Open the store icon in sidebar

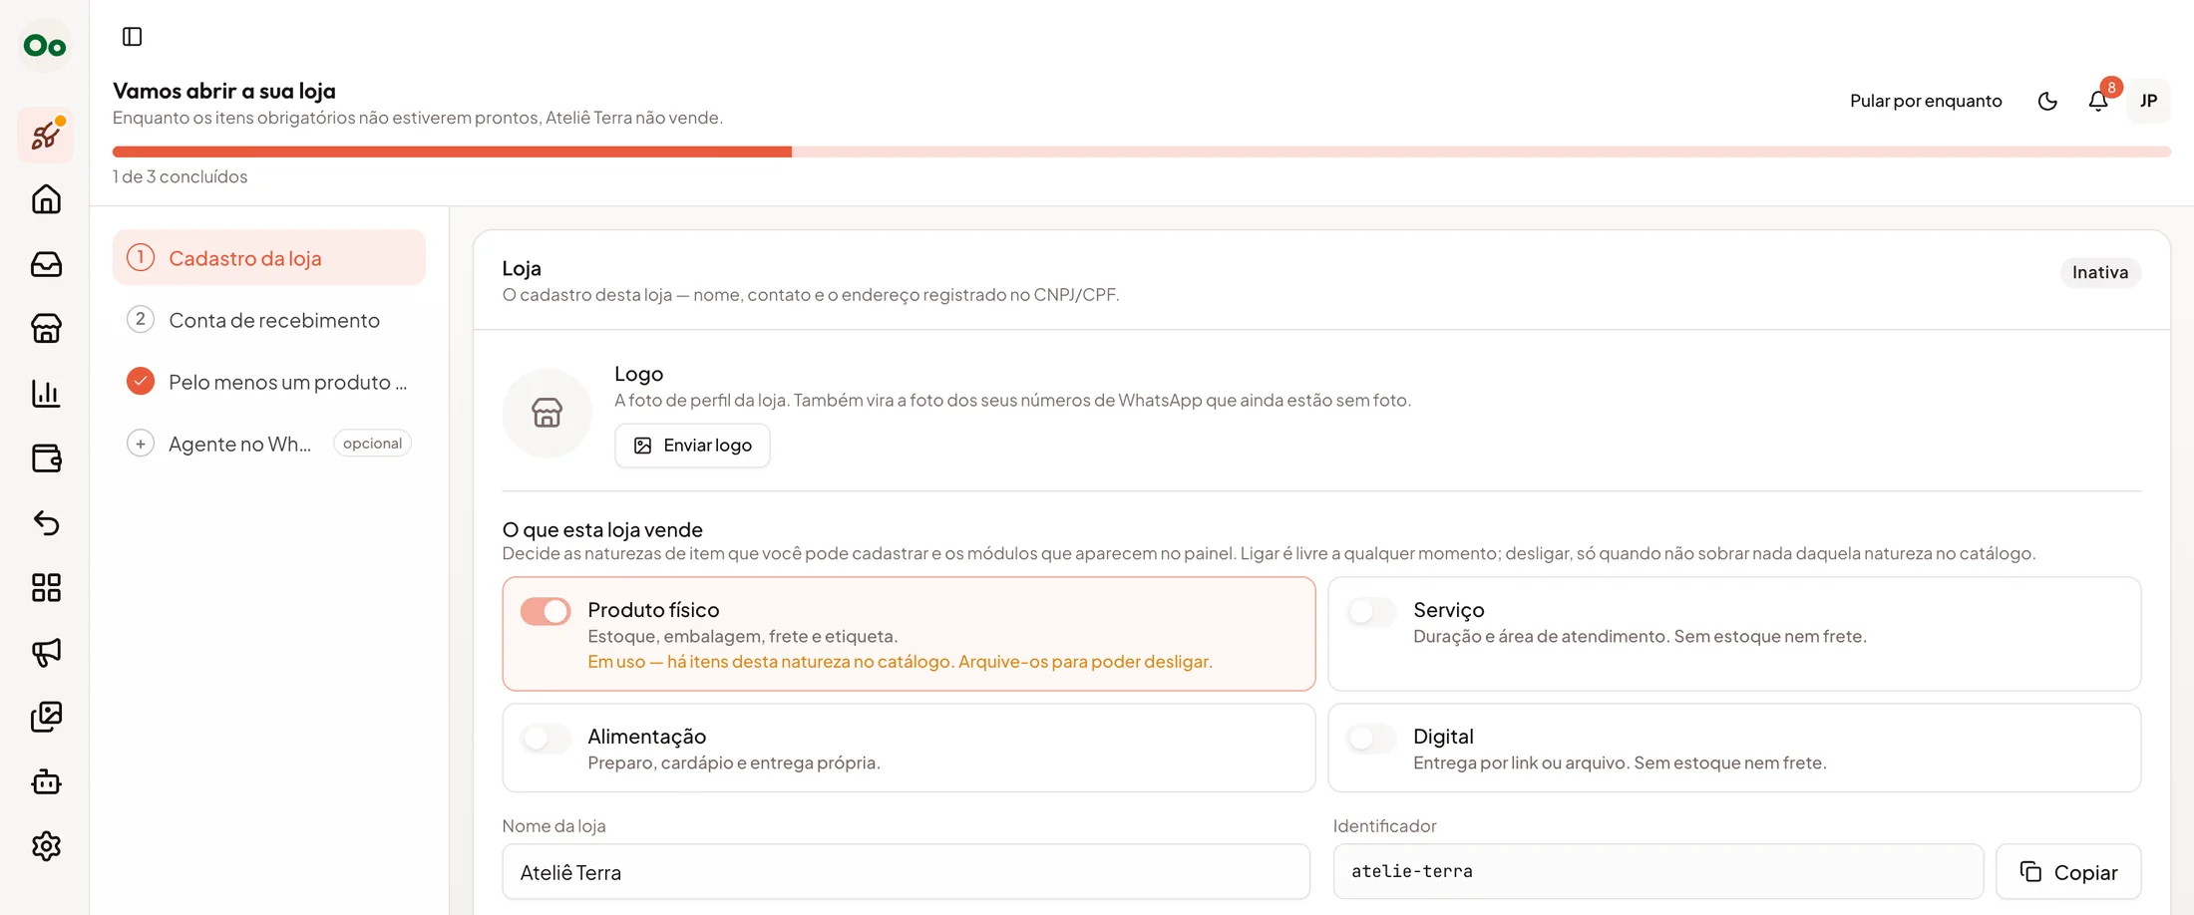pyautogui.click(x=46, y=329)
